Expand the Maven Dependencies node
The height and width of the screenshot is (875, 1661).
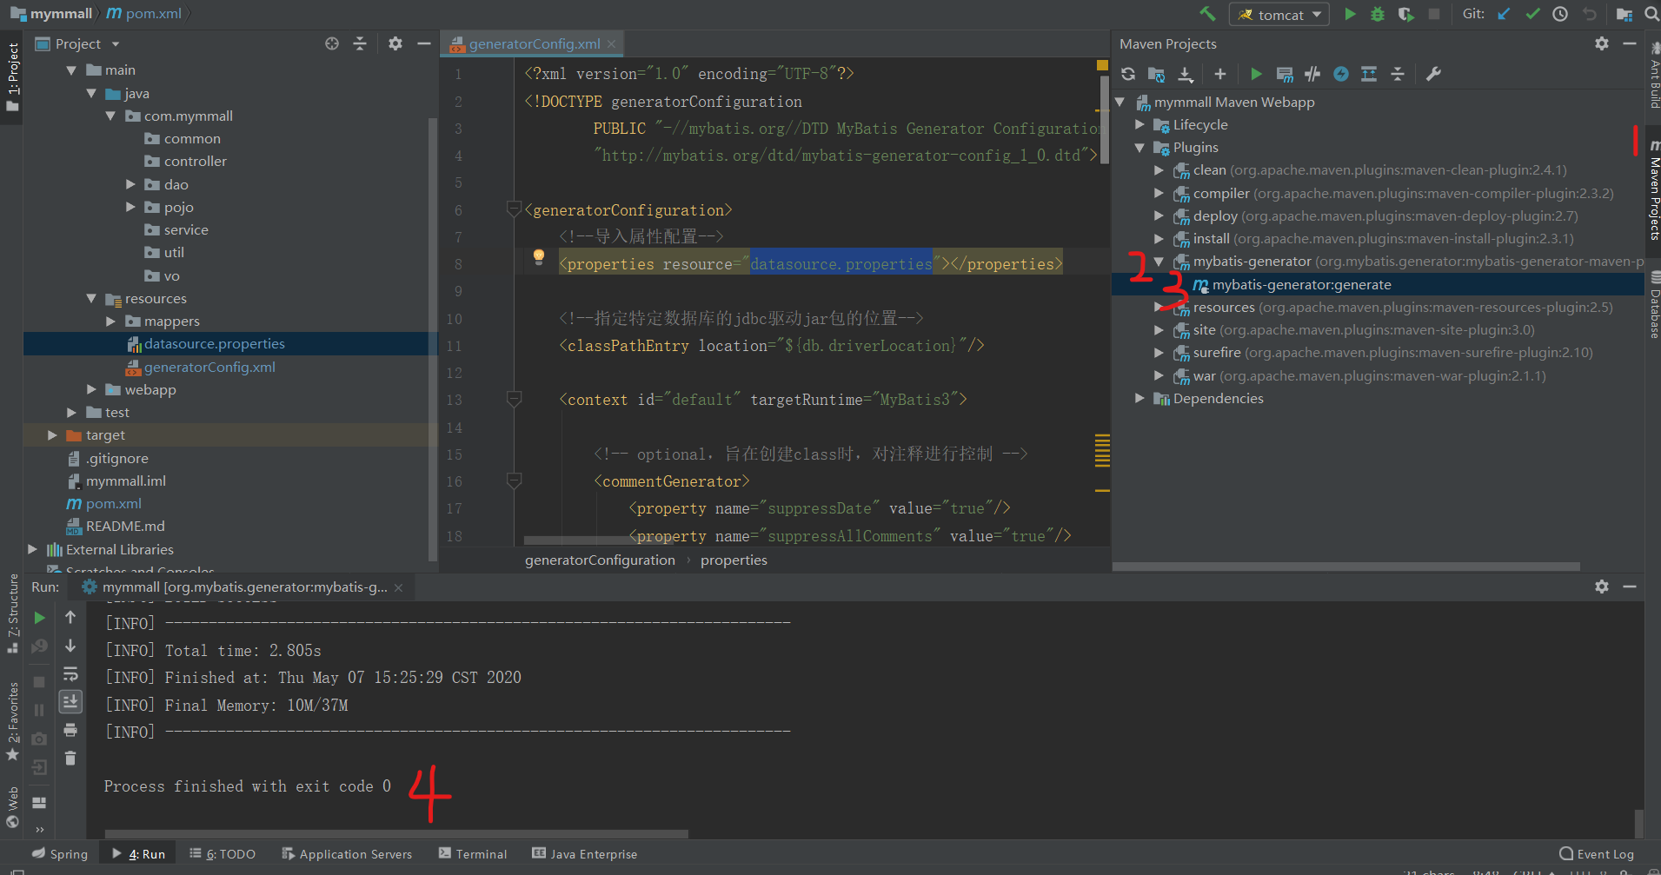(x=1139, y=399)
